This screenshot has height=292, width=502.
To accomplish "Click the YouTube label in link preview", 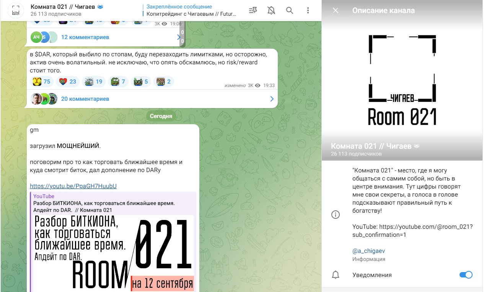I will tap(44, 196).
